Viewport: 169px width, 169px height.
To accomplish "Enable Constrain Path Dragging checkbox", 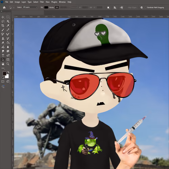I will click(146, 7).
